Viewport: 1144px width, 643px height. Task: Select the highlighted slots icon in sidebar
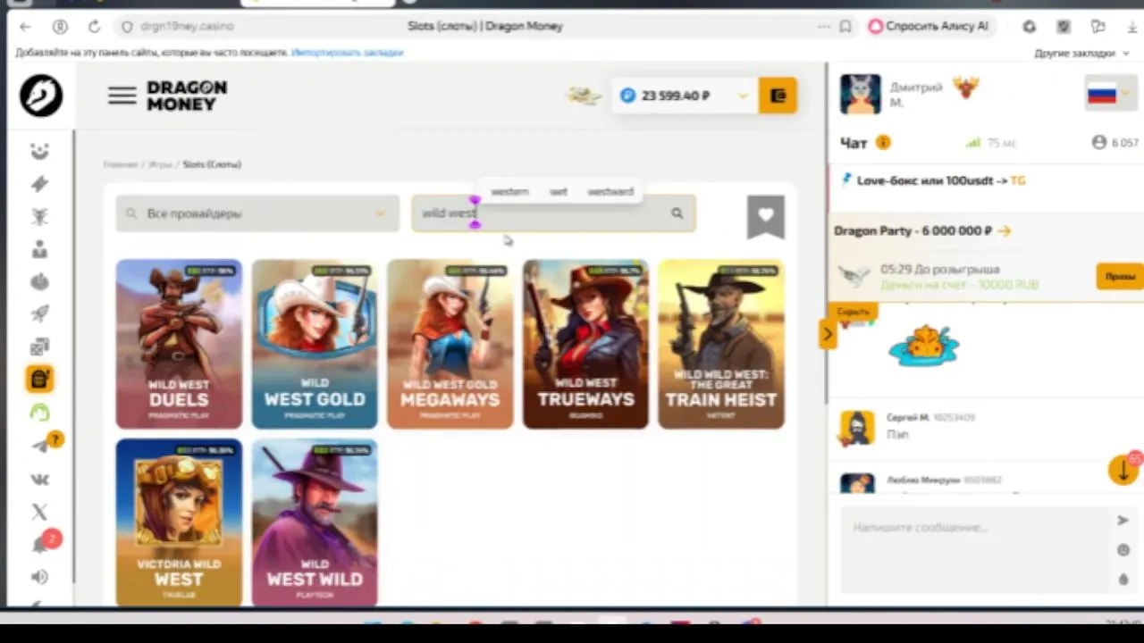point(39,380)
